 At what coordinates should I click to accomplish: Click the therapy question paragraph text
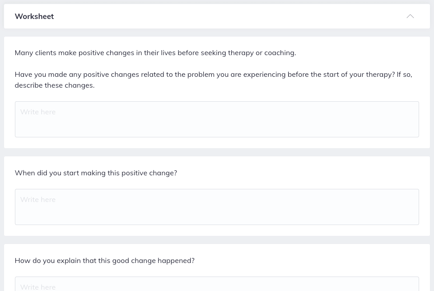pyautogui.click(x=213, y=74)
